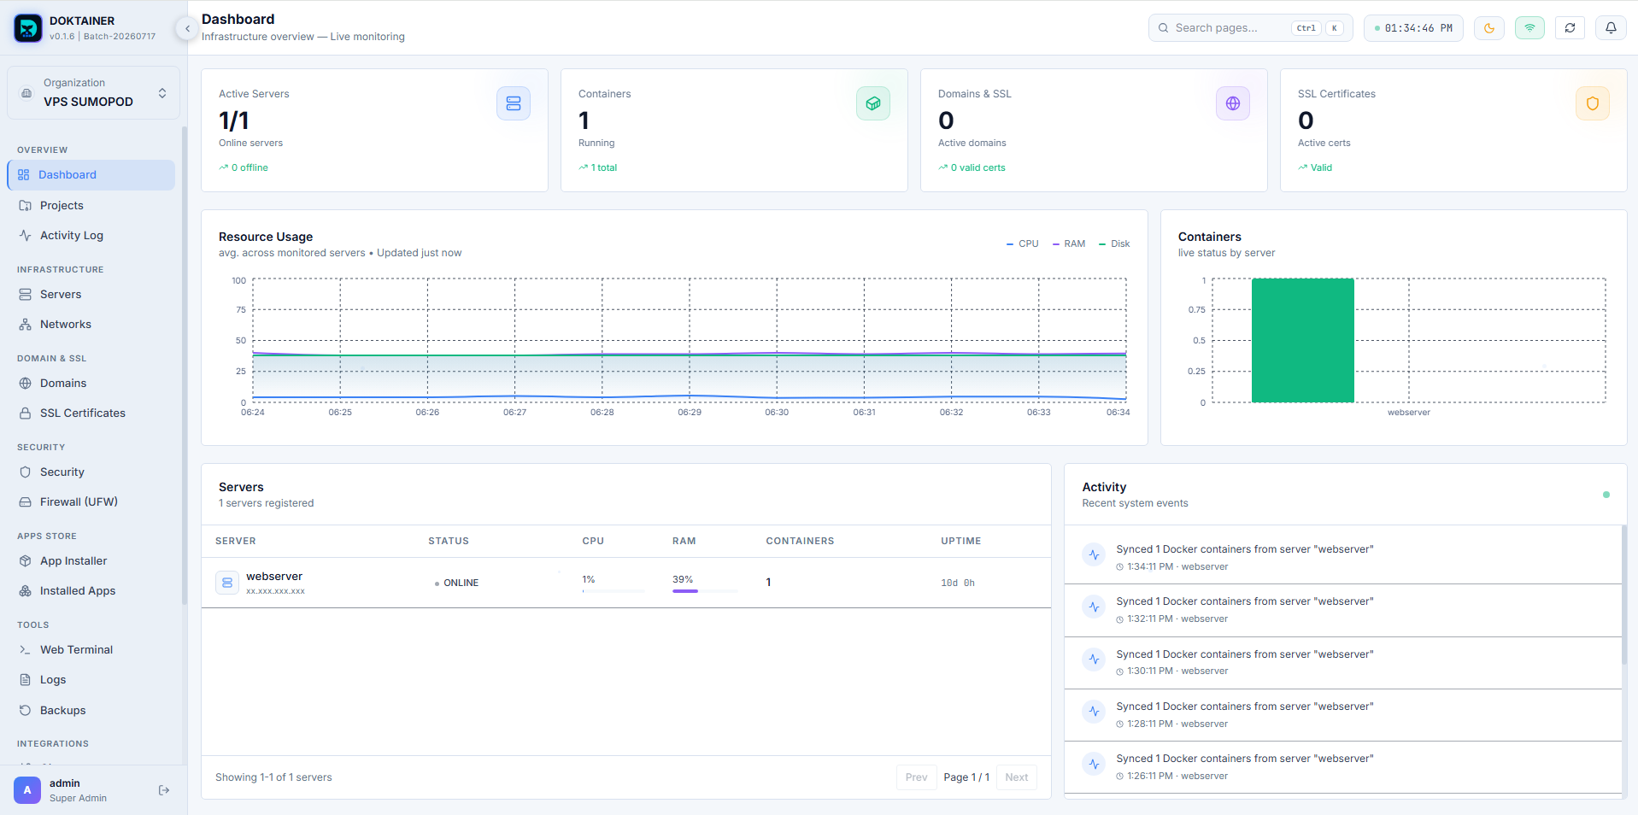Toggle the CPU series in chart legend
1638x815 pixels.
tap(1023, 243)
